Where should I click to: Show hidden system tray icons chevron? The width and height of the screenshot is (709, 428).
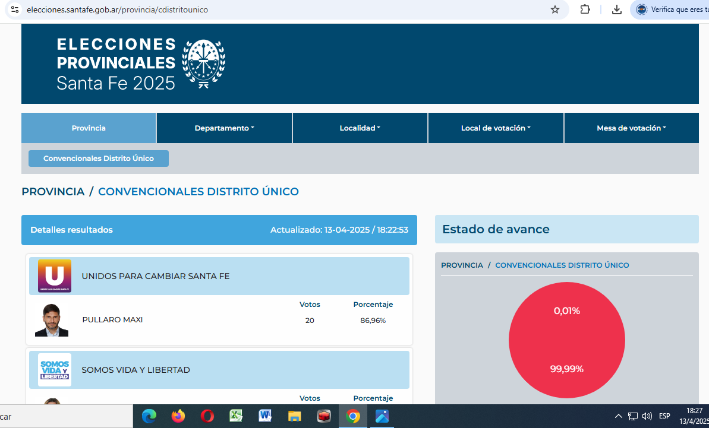coord(618,416)
